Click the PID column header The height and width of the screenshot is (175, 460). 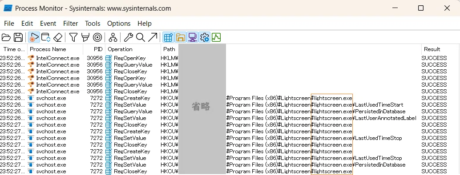pyautogui.click(x=94, y=49)
